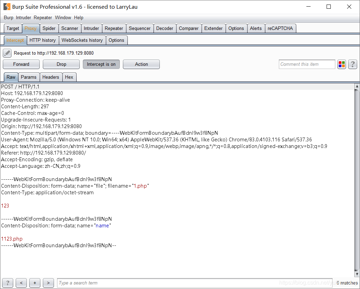This screenshot has width=360, height=289.
Task: Click the Cache-Control: max-age=0 header line
Action: pos(32,113)
